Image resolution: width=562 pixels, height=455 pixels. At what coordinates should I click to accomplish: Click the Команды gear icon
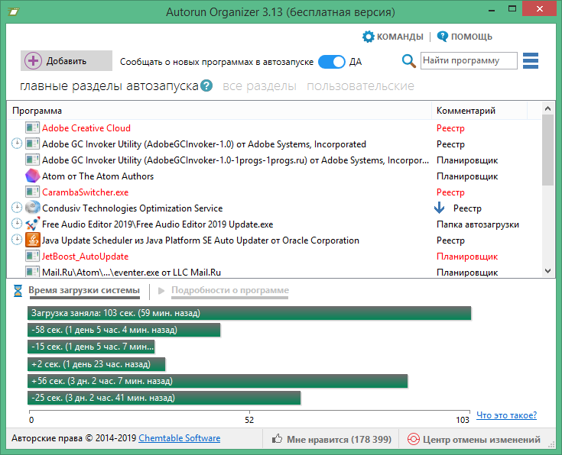pos(368,37)
